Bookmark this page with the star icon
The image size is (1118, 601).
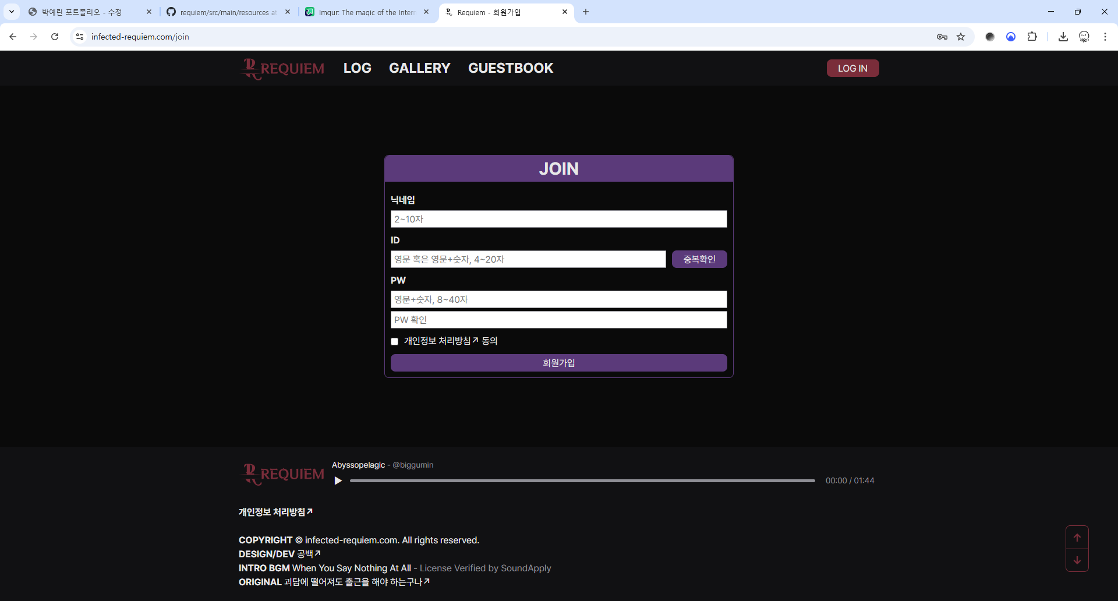[961, 37]
